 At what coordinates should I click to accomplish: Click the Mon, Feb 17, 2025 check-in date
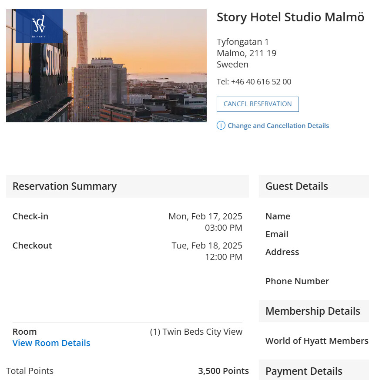pyautogui.click(x=205, y=216)
